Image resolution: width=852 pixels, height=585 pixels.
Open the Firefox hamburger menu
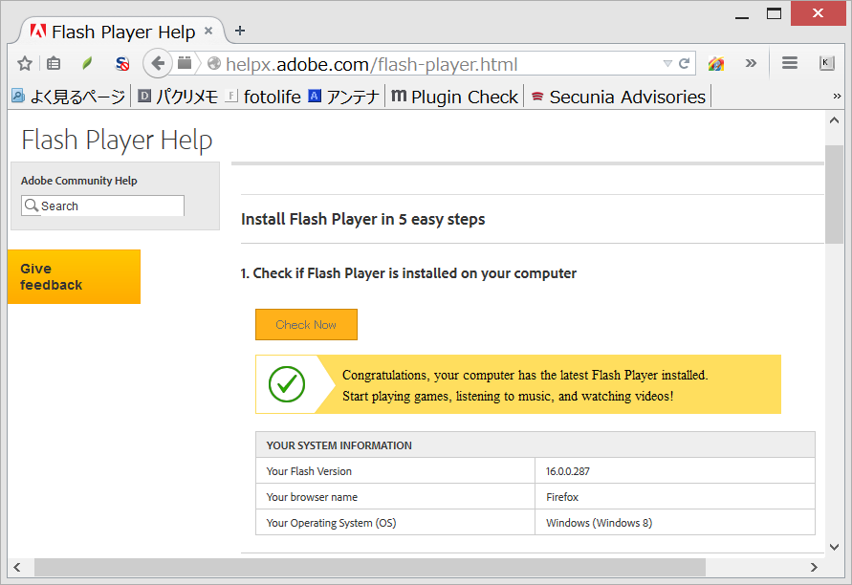(790, 63)
